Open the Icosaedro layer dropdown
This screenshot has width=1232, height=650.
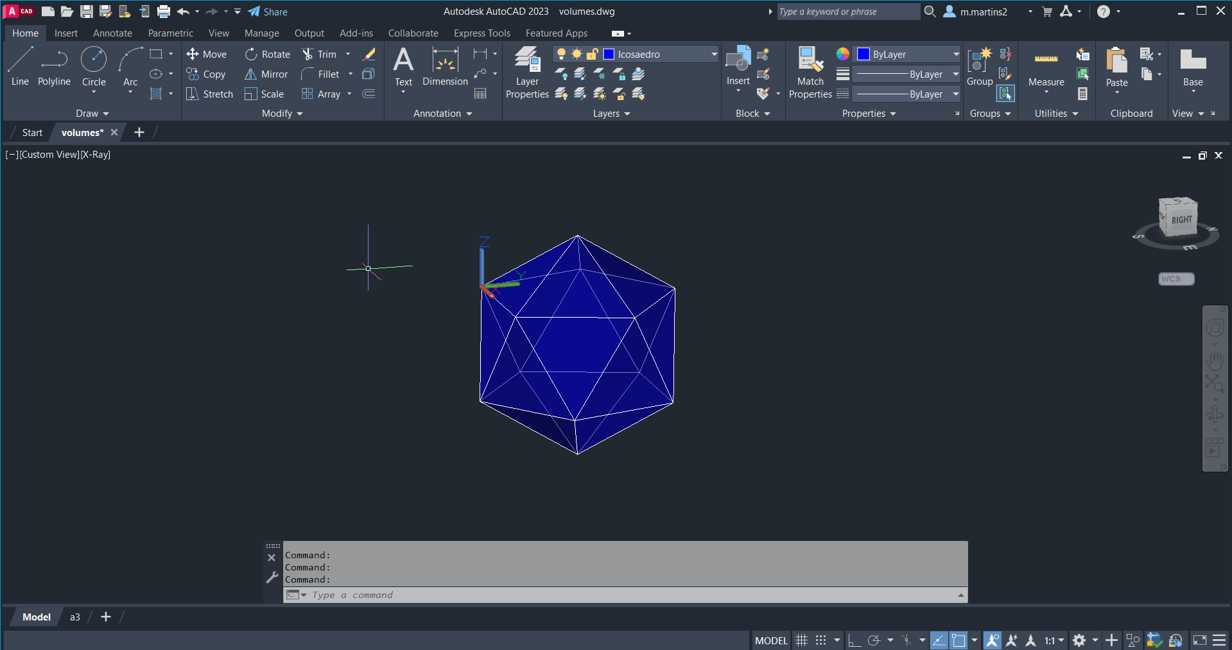tap(714, 55)
